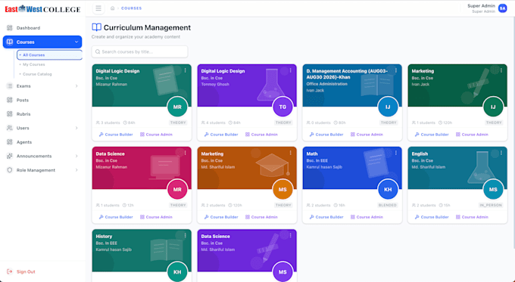Viewport: 515px width, 282px height.
Task: Open Course Builder for Md. Shariful Islam's Marketing
Action: [x=221, y=217]
